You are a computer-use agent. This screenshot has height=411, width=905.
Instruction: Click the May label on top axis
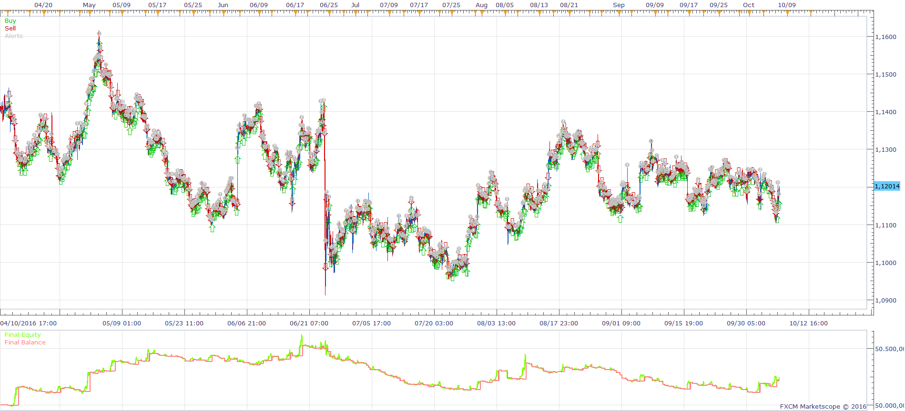(x=89, y=5)
